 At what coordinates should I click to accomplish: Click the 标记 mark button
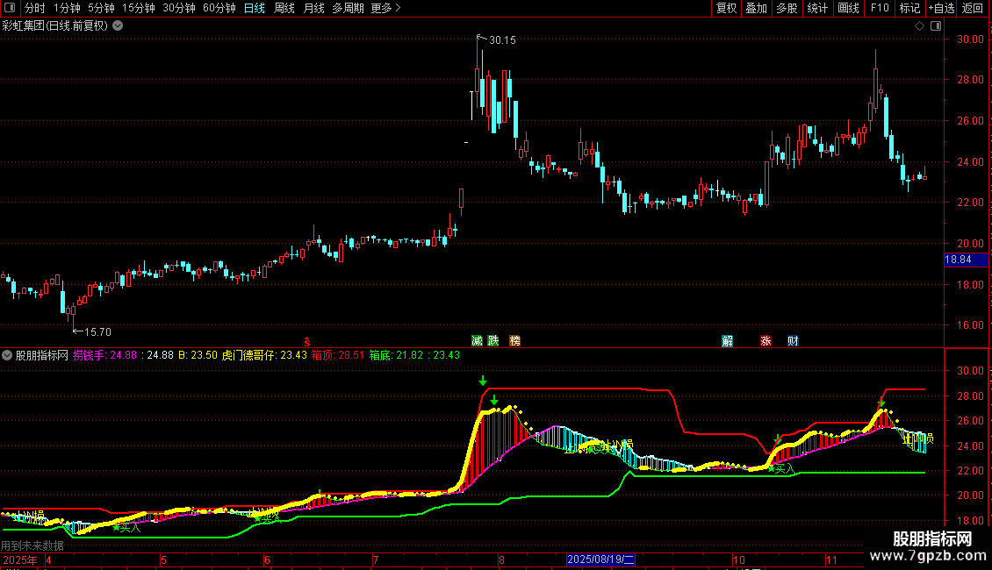[x=909, y=8]
